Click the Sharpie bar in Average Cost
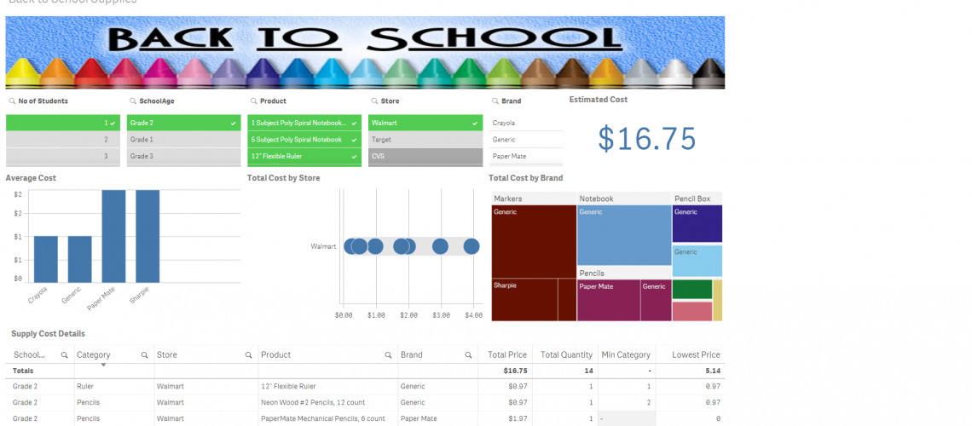Screen dimensions: 972x426 click(x=148, y=237)
